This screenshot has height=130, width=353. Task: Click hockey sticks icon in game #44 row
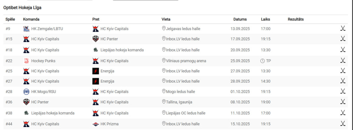343,124
